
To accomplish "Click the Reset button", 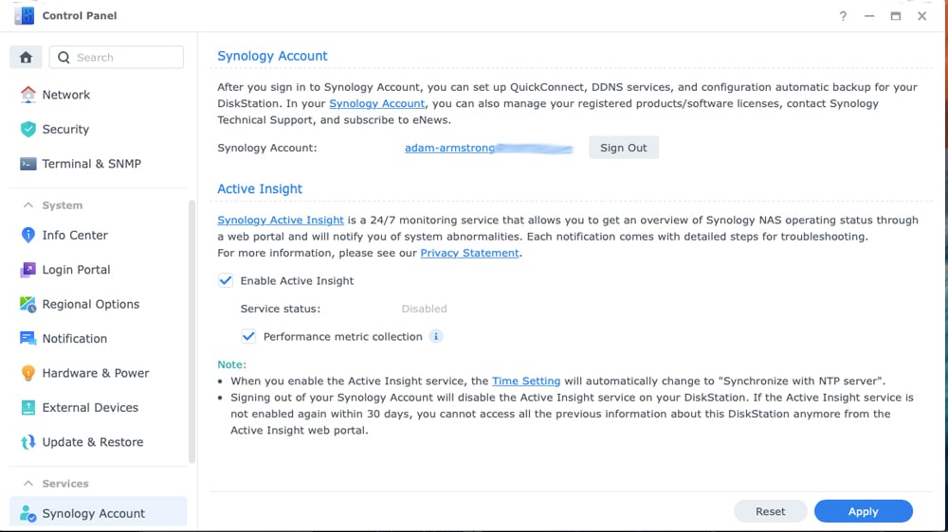I will pos(770,511).
